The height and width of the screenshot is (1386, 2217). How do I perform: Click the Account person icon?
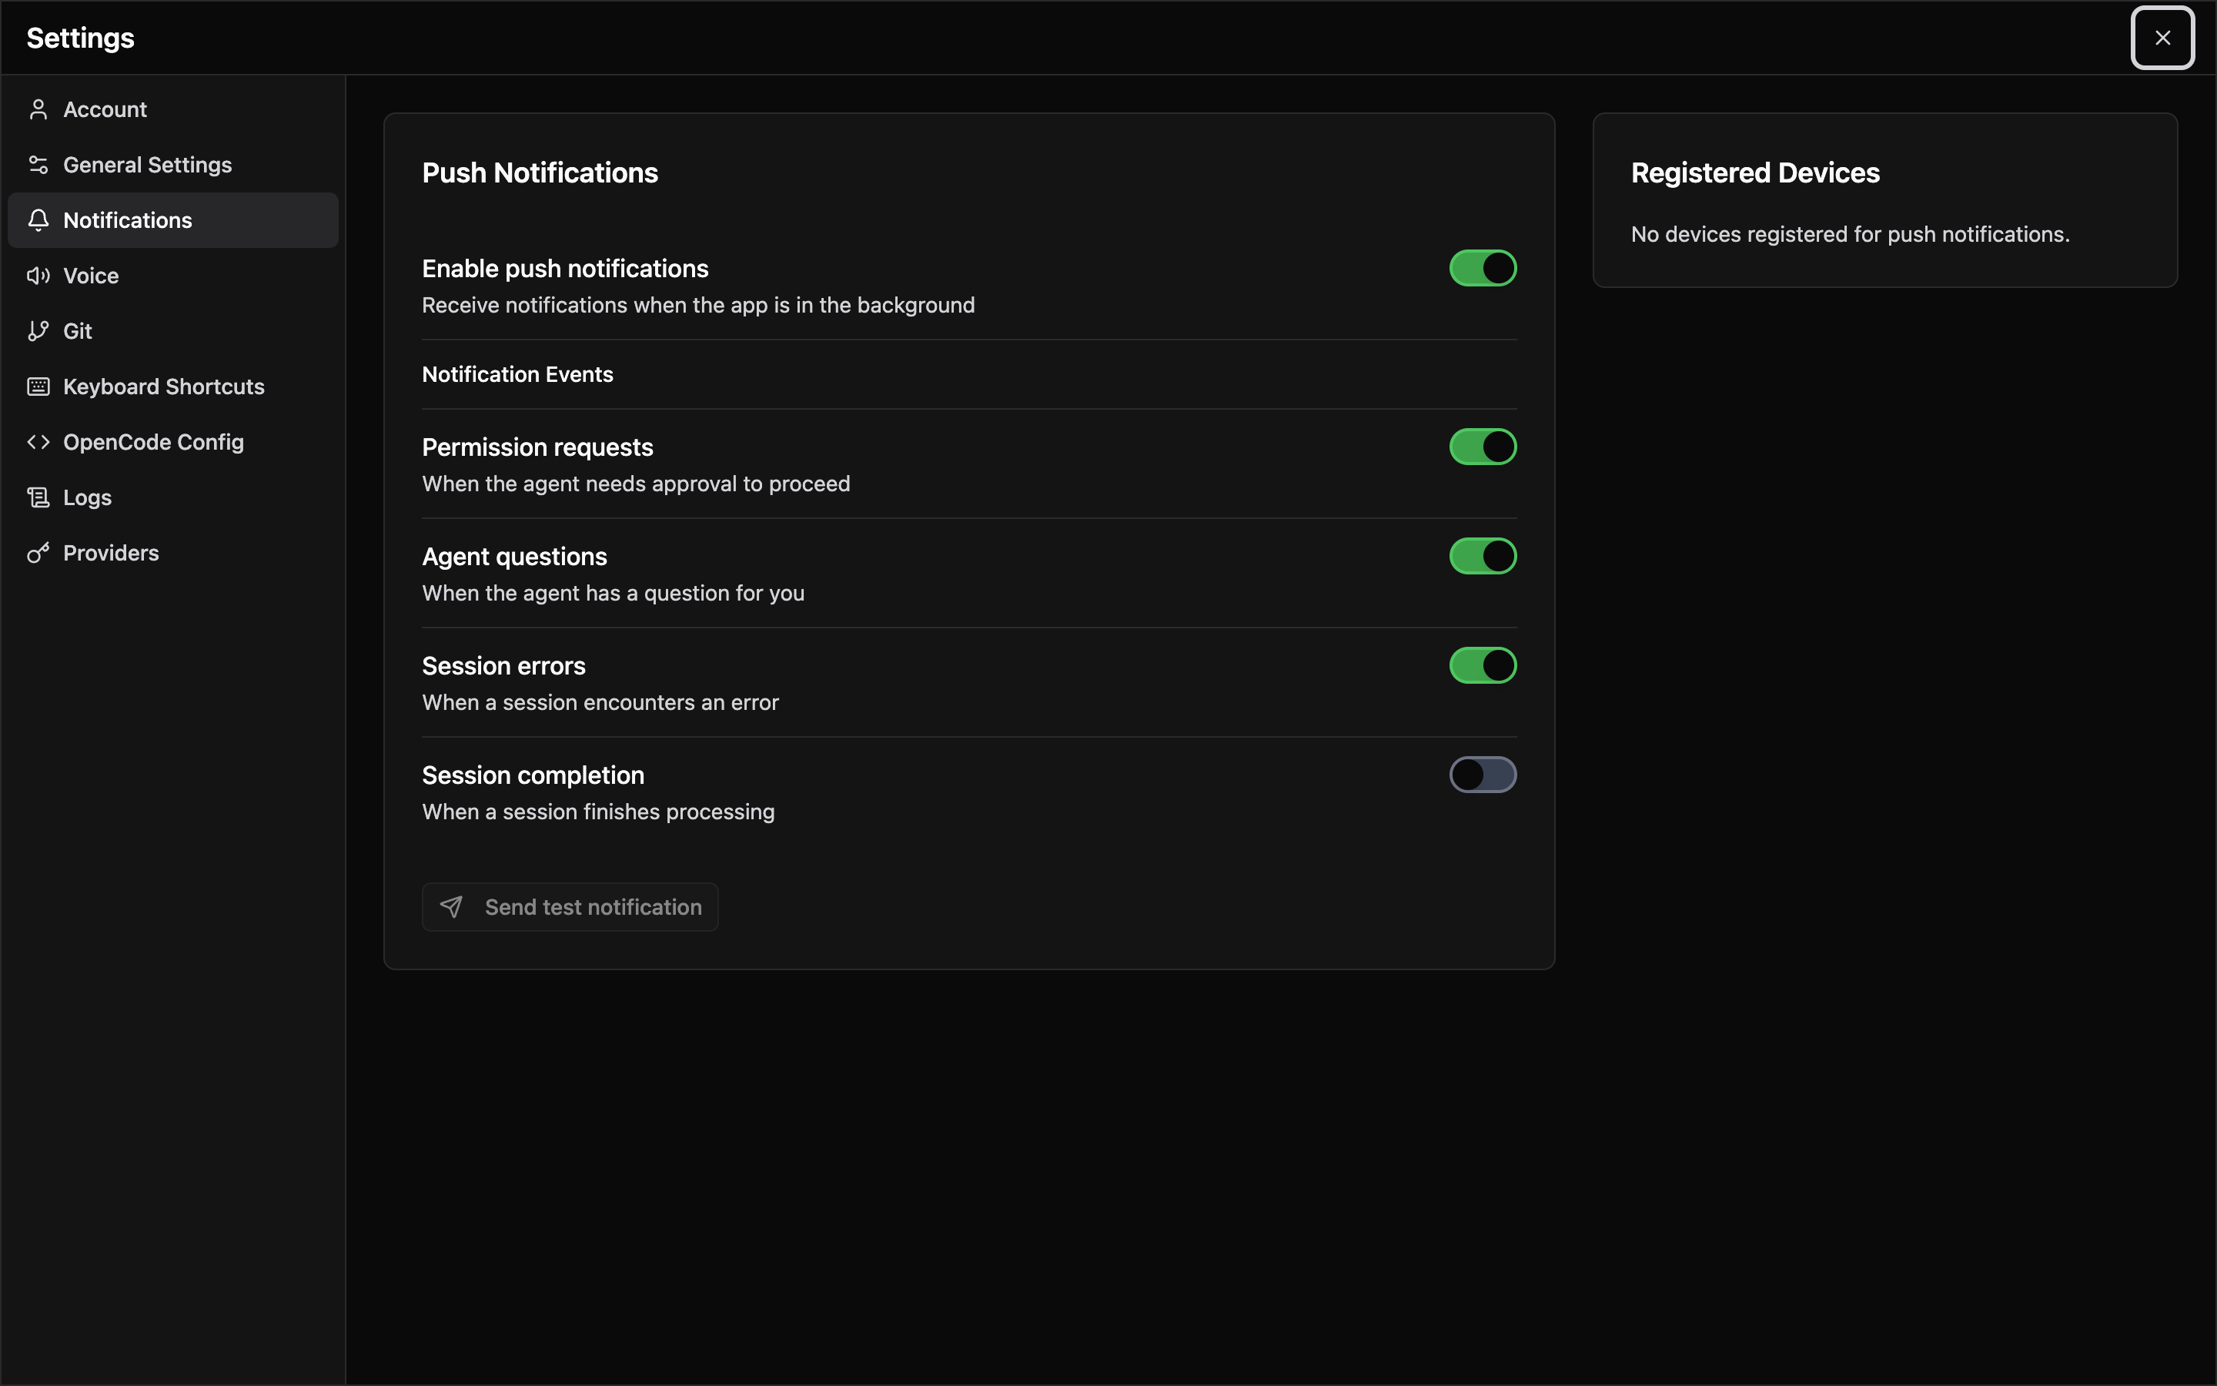click(x=38, y=109)
